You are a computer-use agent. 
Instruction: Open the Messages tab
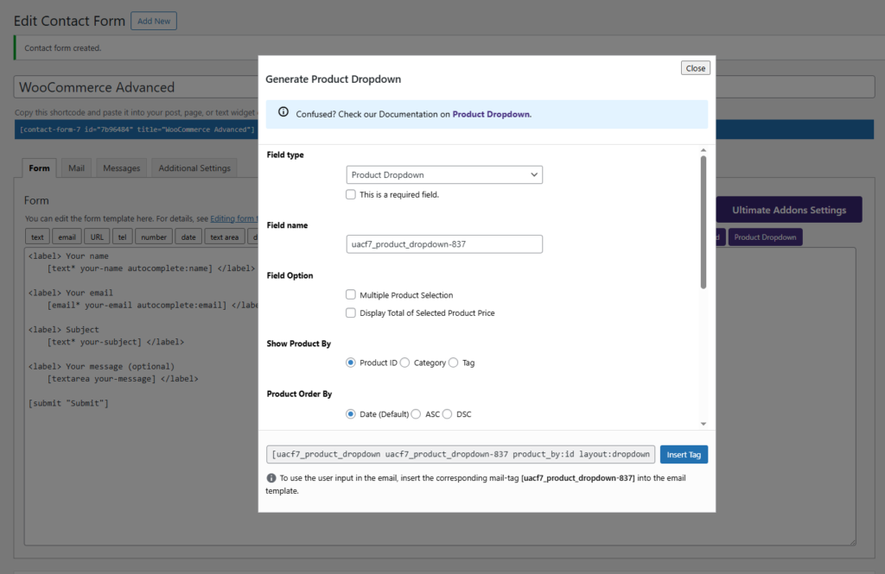point(121,168)
